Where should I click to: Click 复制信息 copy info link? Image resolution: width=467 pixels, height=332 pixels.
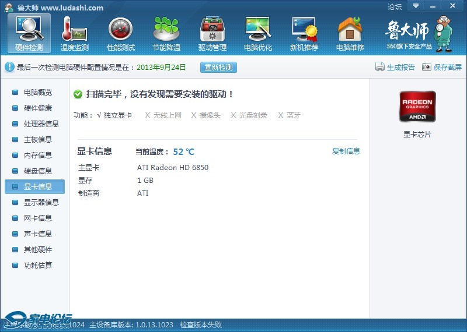[x=346, y=151]
